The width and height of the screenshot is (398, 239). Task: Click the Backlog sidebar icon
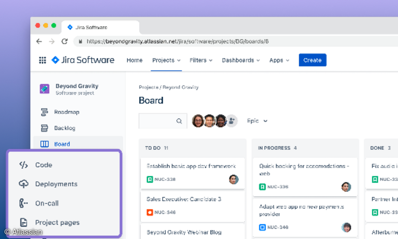coord(44,128)
